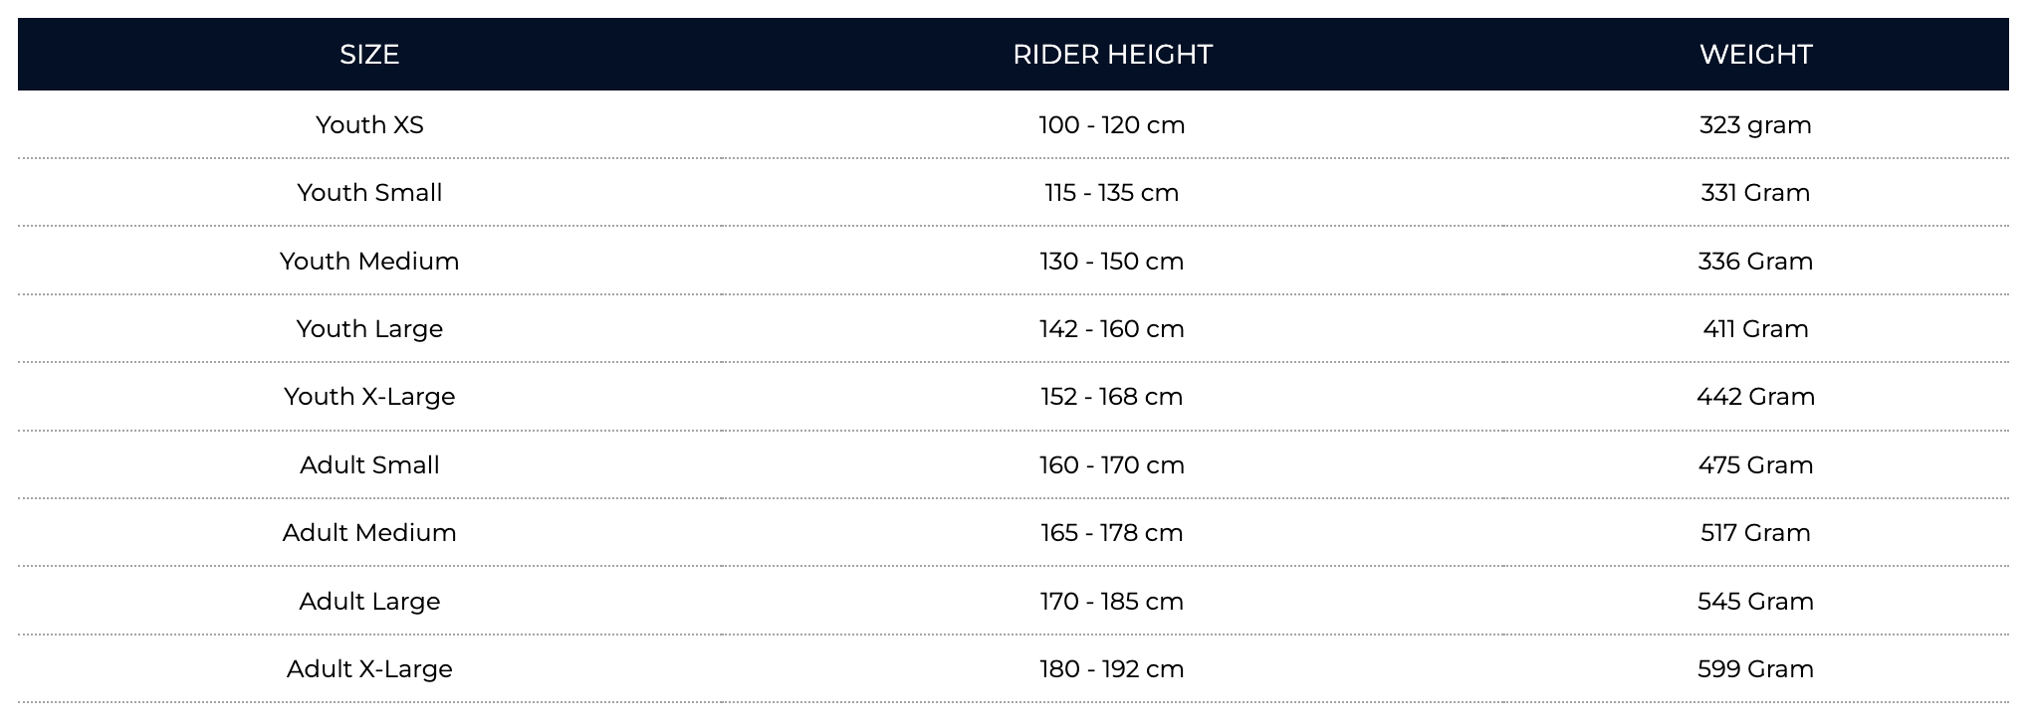This screenshot has width=2035, height=728.
Task: Click the WEIGHT column header
Action: point(1755,54)
